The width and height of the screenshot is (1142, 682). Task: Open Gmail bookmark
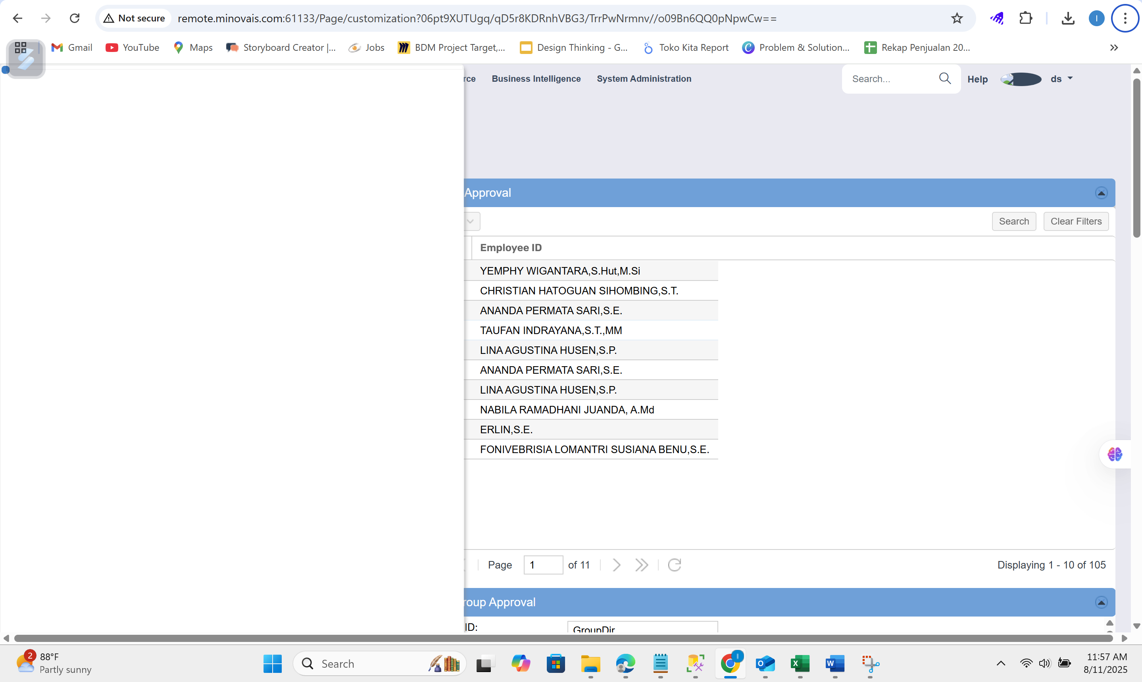(x=72, y=47)
